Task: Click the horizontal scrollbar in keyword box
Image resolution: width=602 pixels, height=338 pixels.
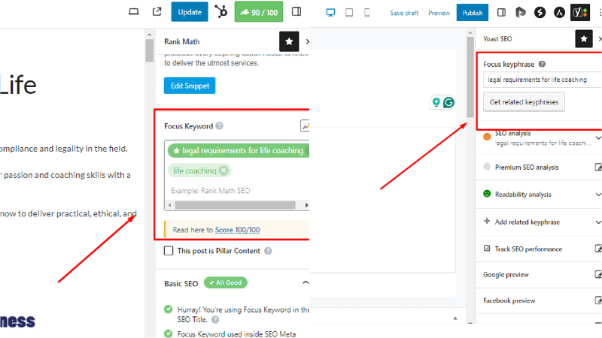Action: pyautogui.click(x=235, y=205)
